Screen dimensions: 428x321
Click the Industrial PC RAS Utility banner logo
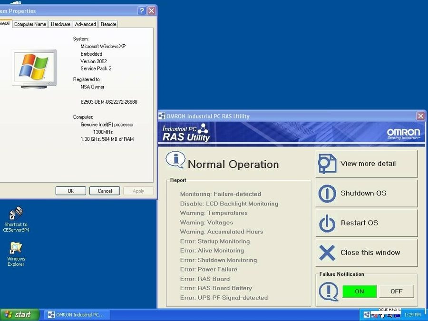click(x=186, y=132)
